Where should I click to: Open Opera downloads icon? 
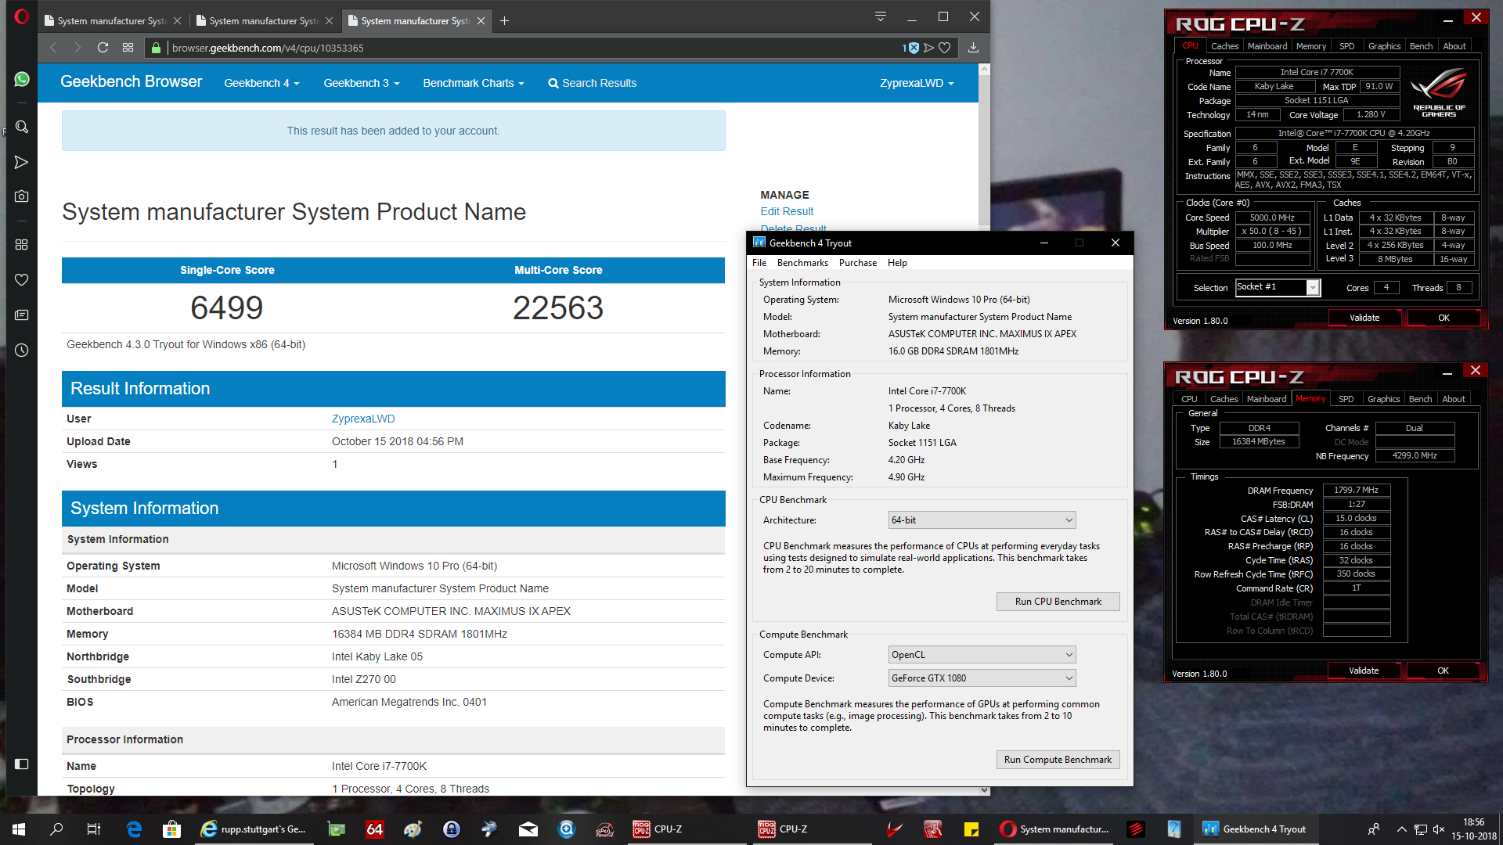coord(973,48)
